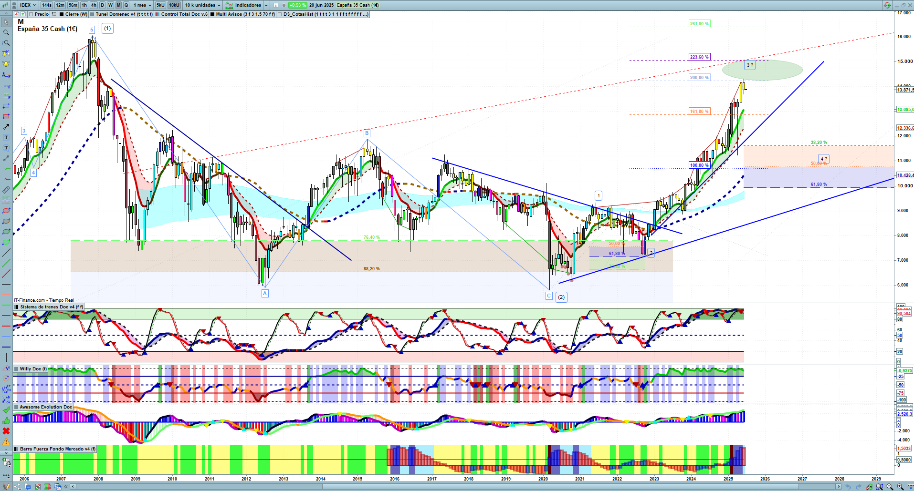Screen dimensions: 914x491
Task: Select the text label T tool
Action: 6,137
